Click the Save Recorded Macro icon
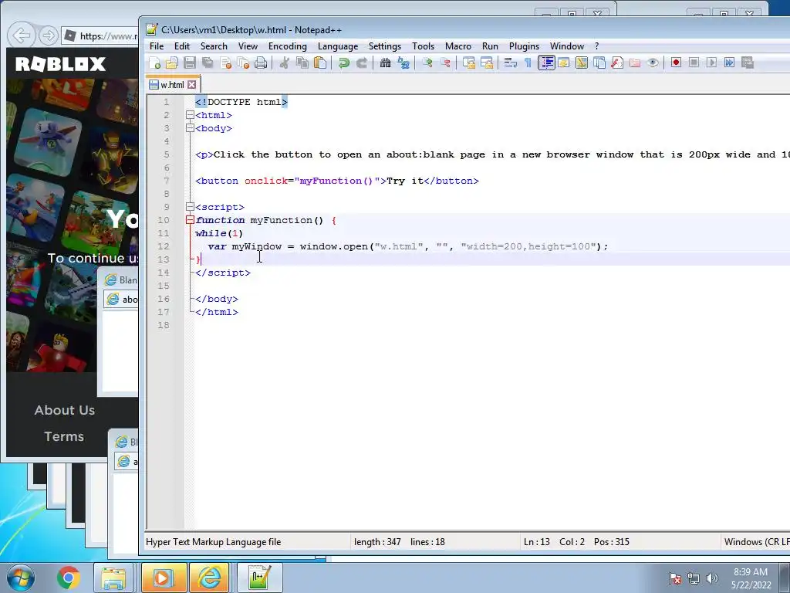The height and width of the screenshot is (593, 790). (747, 63)
